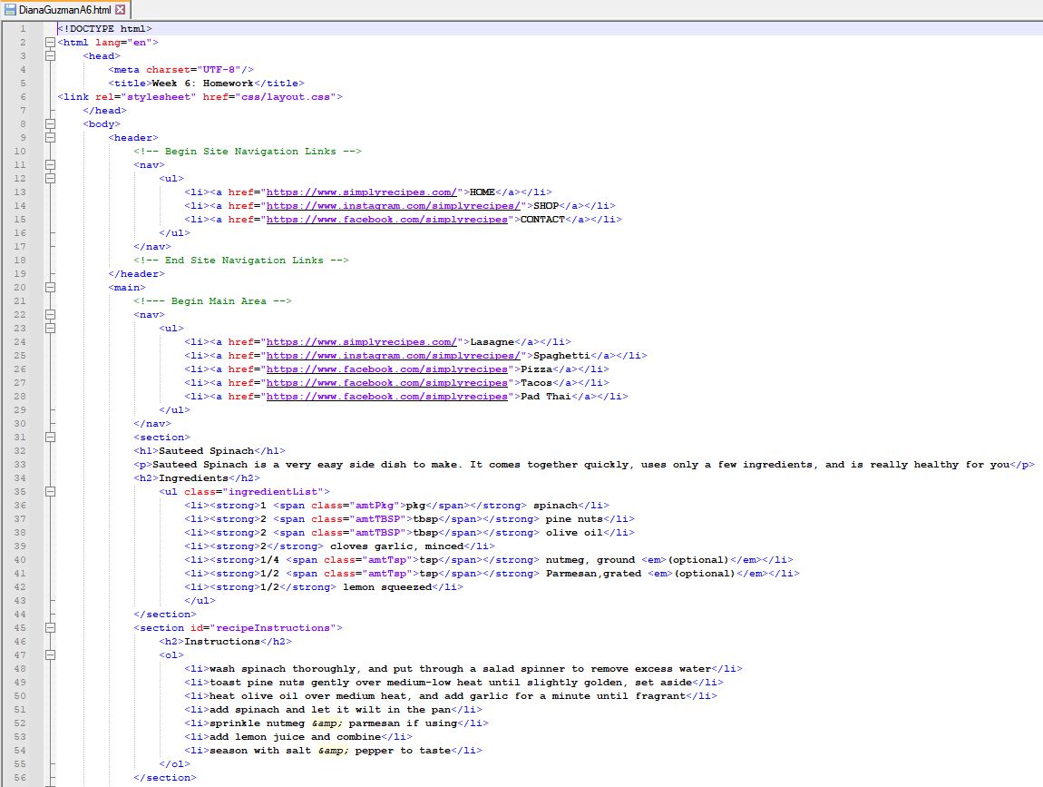Click the Facebook URL on the Pad Thai line
Viewport: 1043px width, 787px height.
click(x=386, y=396)
